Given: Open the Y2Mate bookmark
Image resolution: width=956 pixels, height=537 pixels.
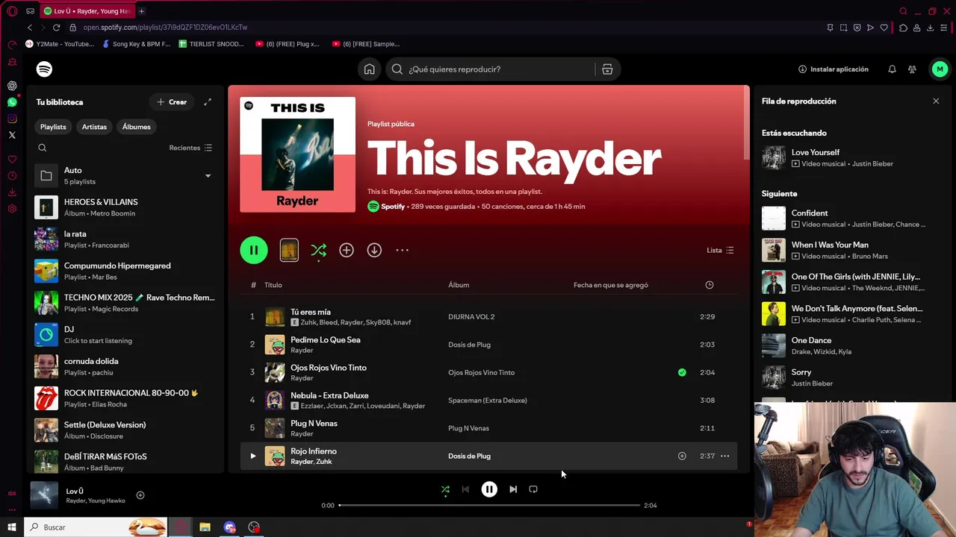Looking at the screenshot, I should [60, 44].
